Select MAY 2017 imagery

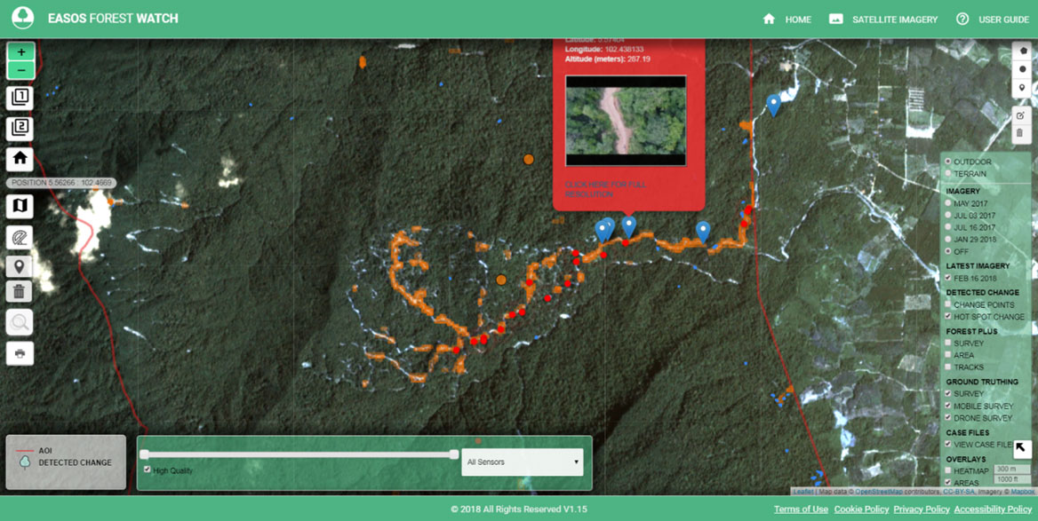pyautogui.click(x=948, y=203)
